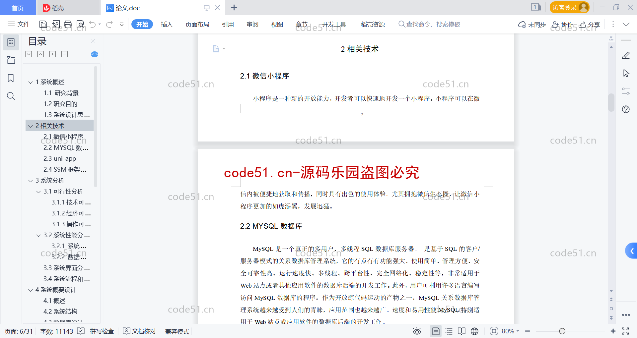Switch to the 引用 ribbon tab
637x338 pixels.
point(228,24)
